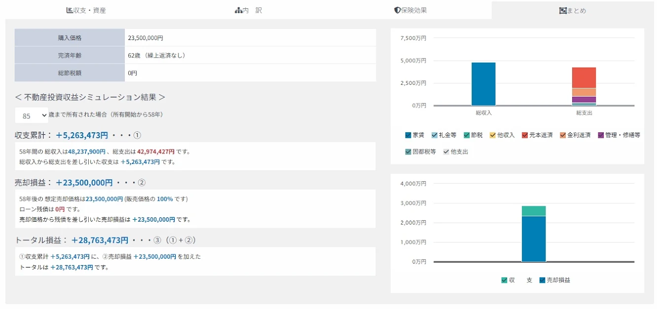Hide the 元本返済 series via legend
Screen dimensions: 657x309
click(x=525, y=135)
